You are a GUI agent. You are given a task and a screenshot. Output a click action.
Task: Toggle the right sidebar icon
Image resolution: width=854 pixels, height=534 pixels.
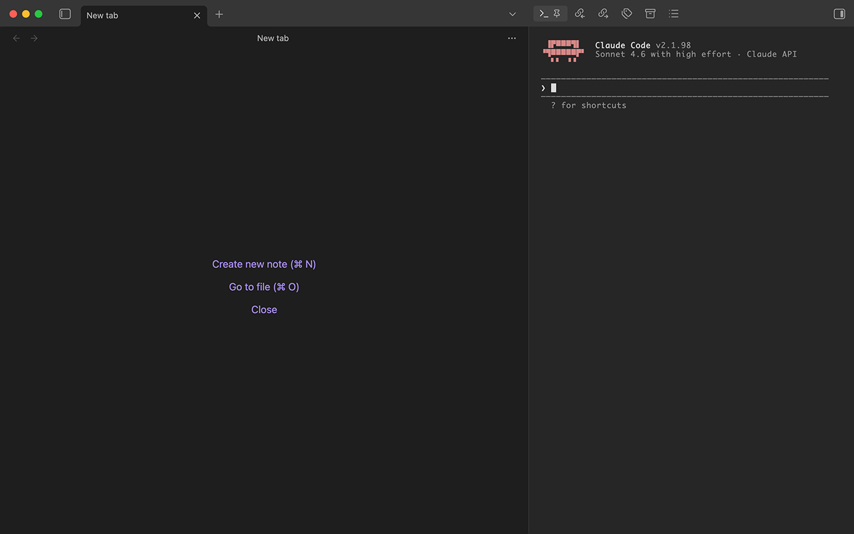point(839,14)
